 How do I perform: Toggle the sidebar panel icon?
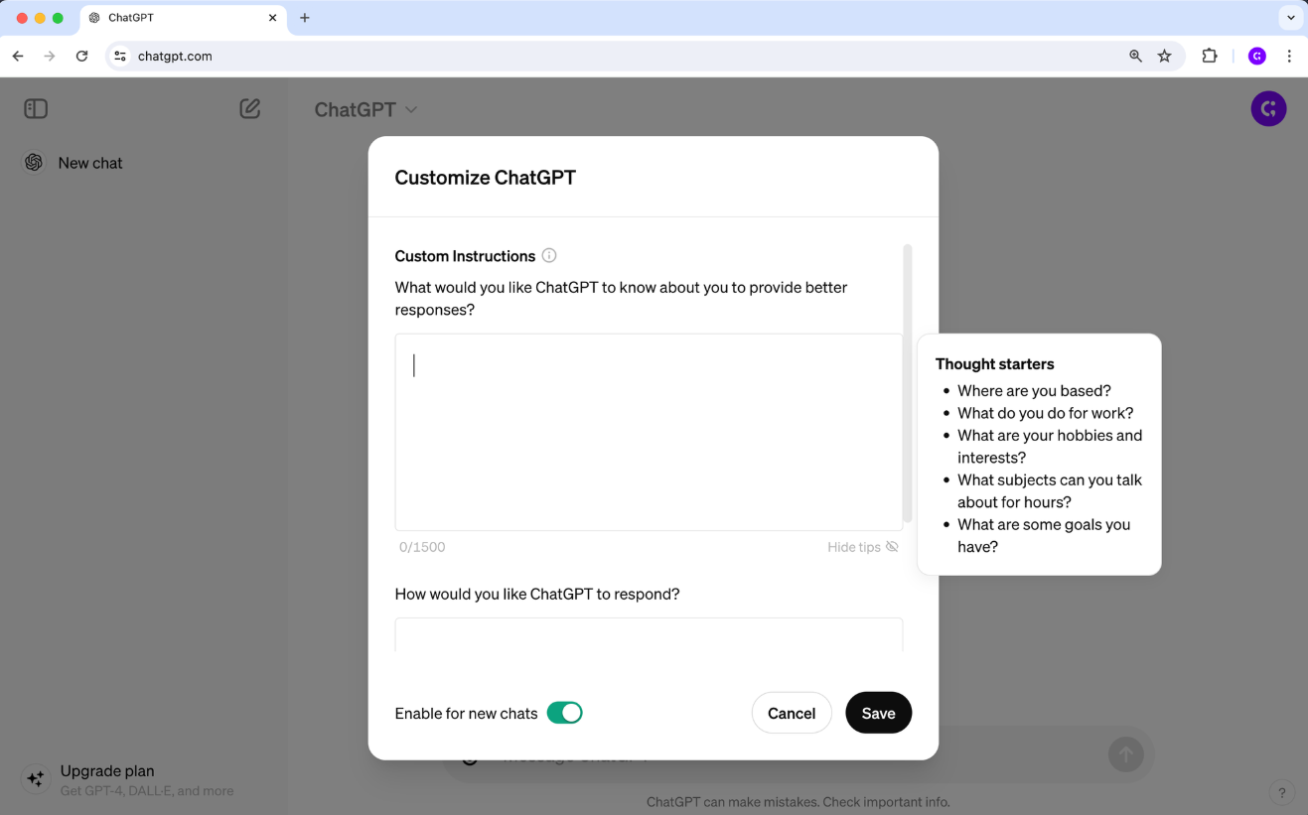click(36, 108)
